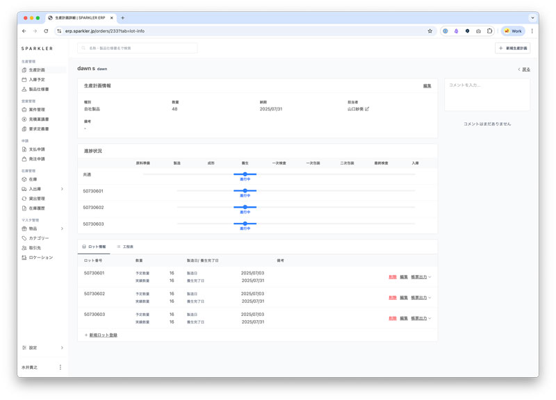The width and height of the screenshot is (556, 400).
Task: Expand the 設定 sidebar submenu
Action: (x=62, y=347)
